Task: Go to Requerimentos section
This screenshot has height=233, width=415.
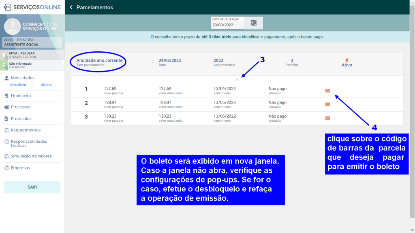Action: pos(26,130)
